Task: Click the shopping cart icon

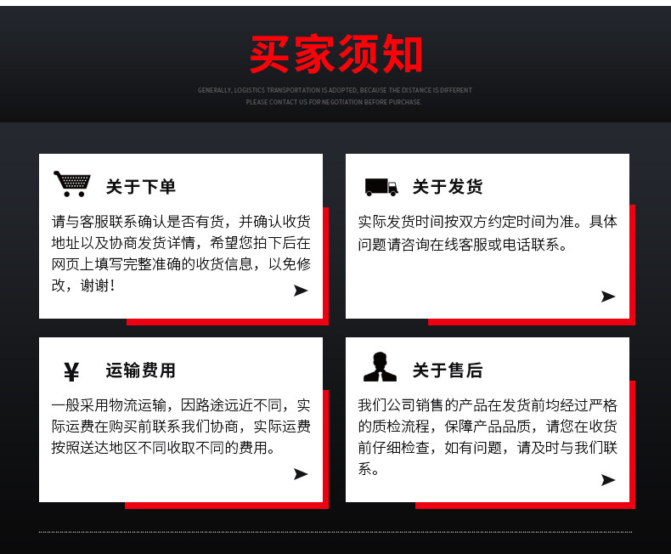Action: coord(72,184)
